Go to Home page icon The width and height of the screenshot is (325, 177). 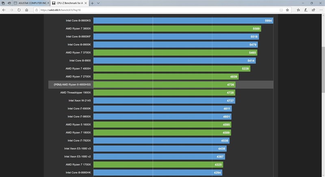click(x=26, y=10)
